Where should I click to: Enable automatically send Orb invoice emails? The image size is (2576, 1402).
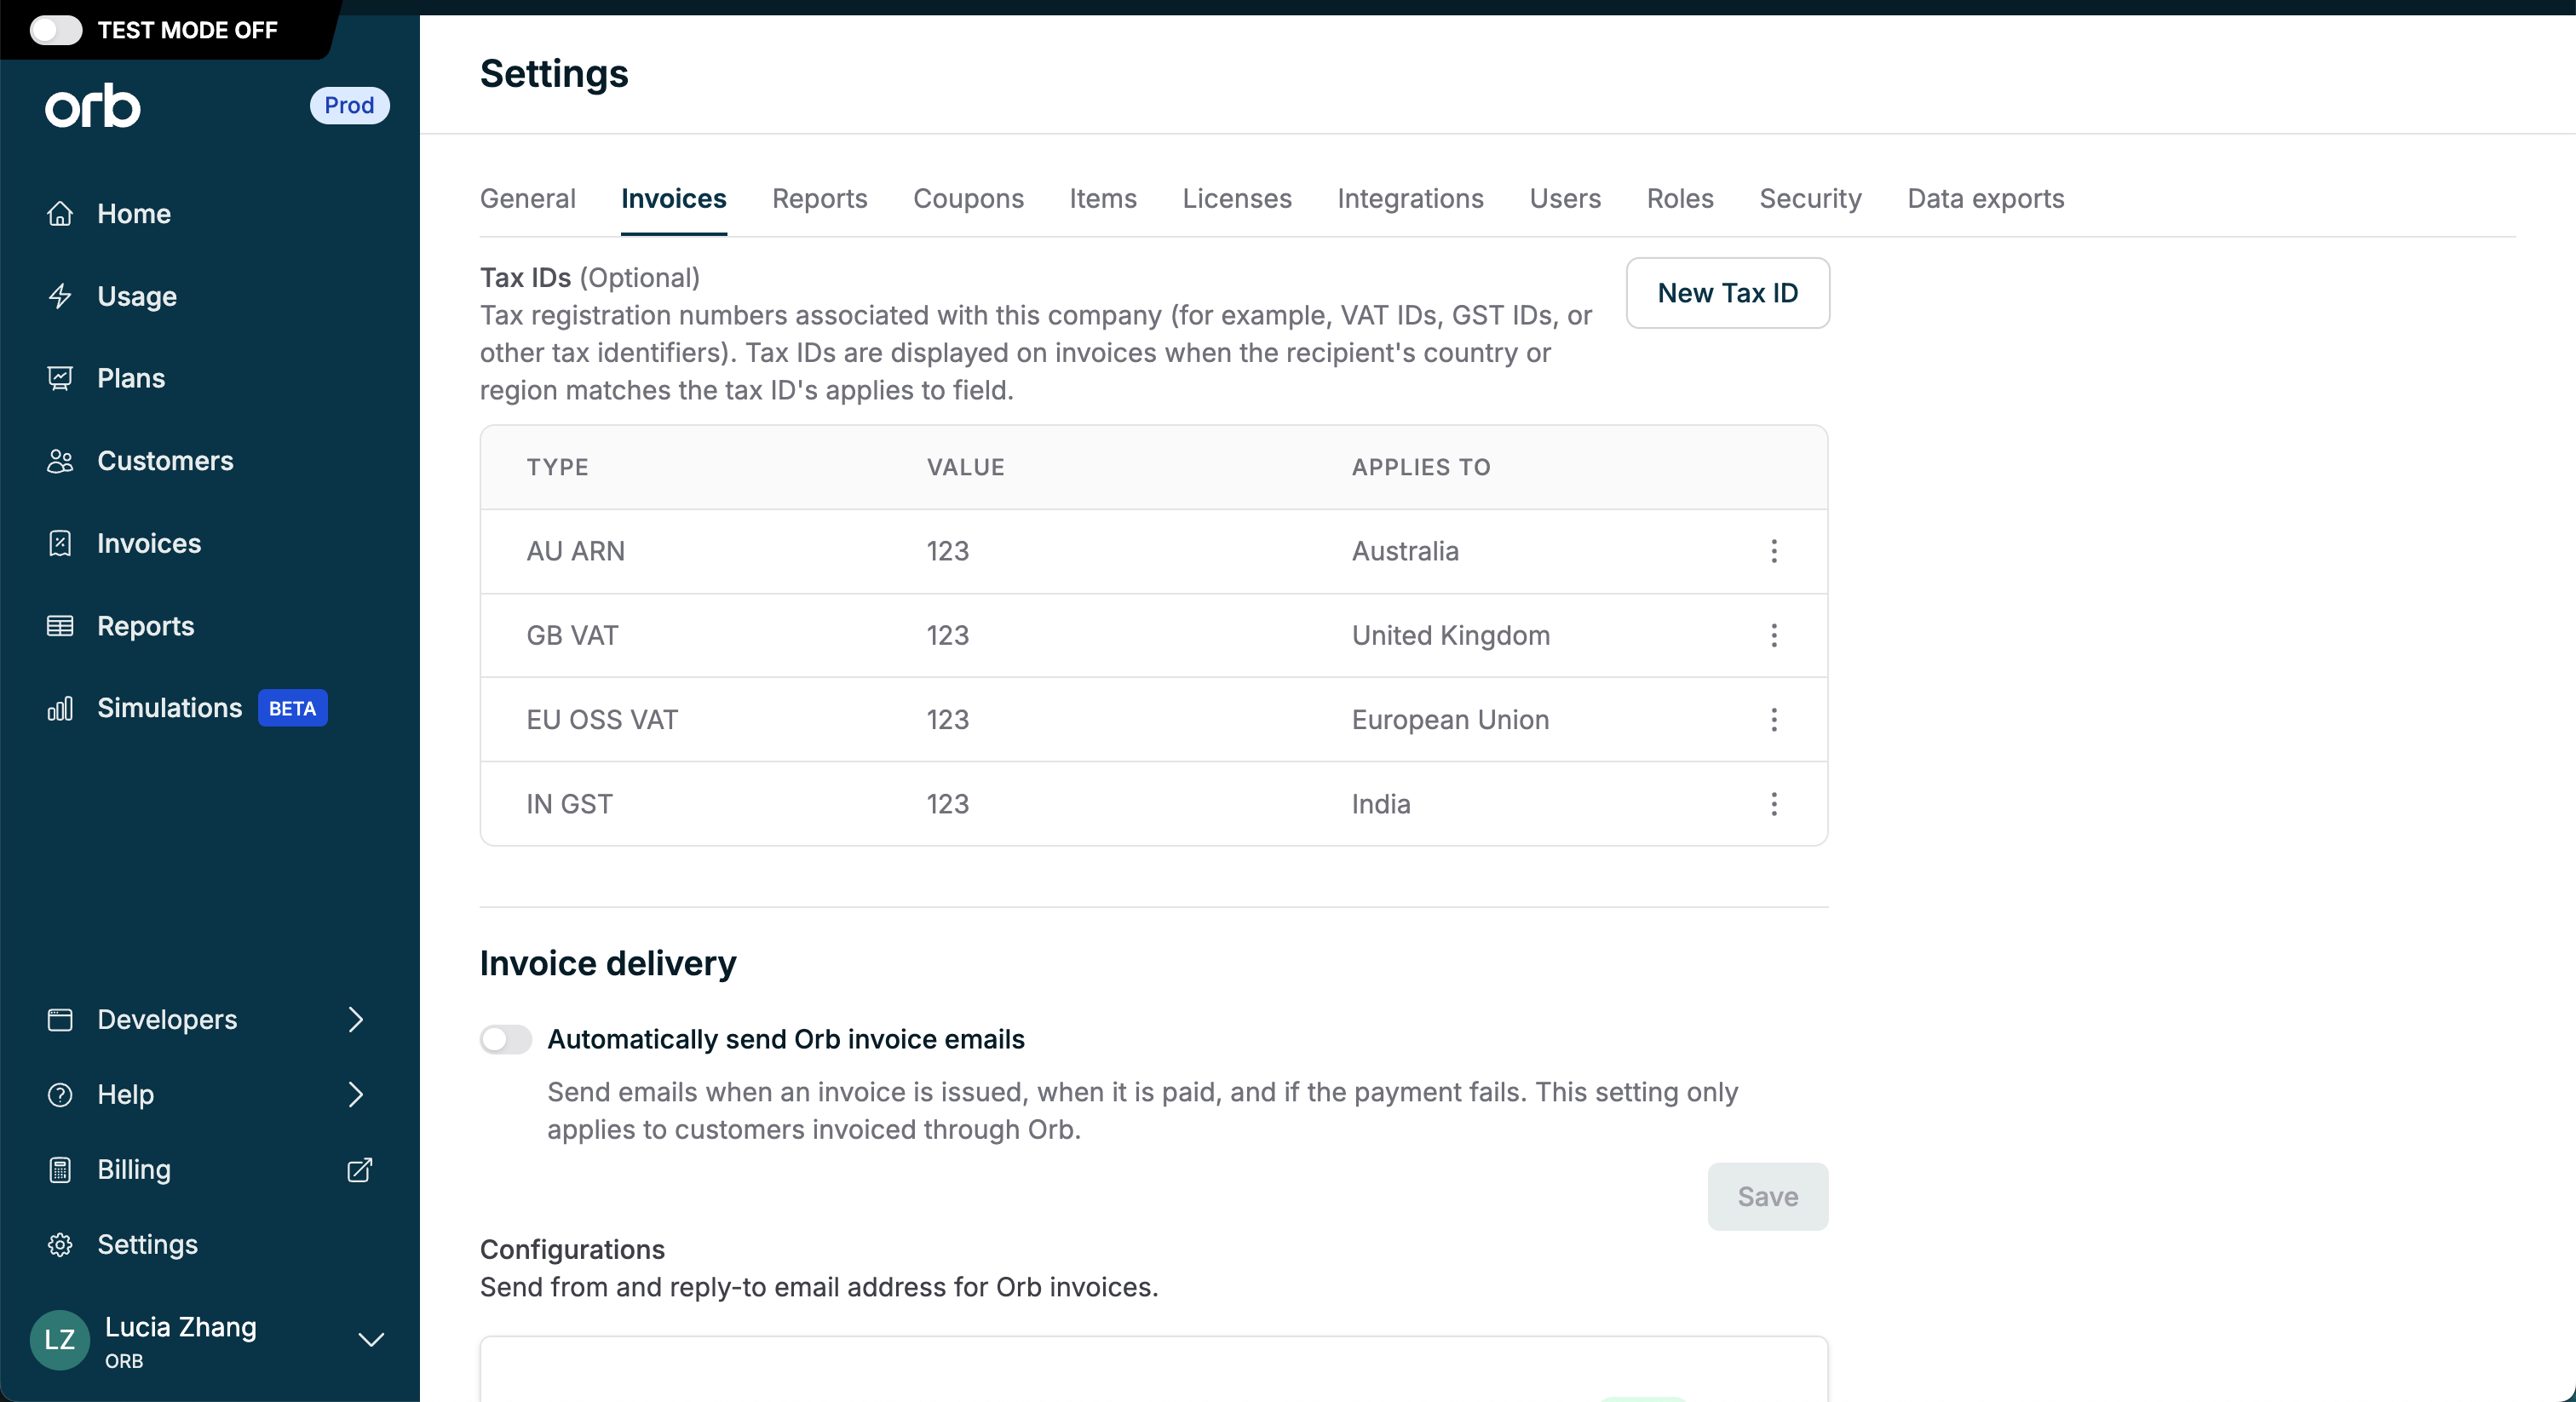pos(506,1039)
